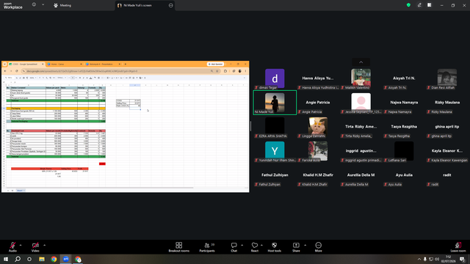Image resolution: width=470 pixels, height=264 pixels.
Task: Click ghina april itp participant tile
Action: pyautogui.click(x=447, y=127)
